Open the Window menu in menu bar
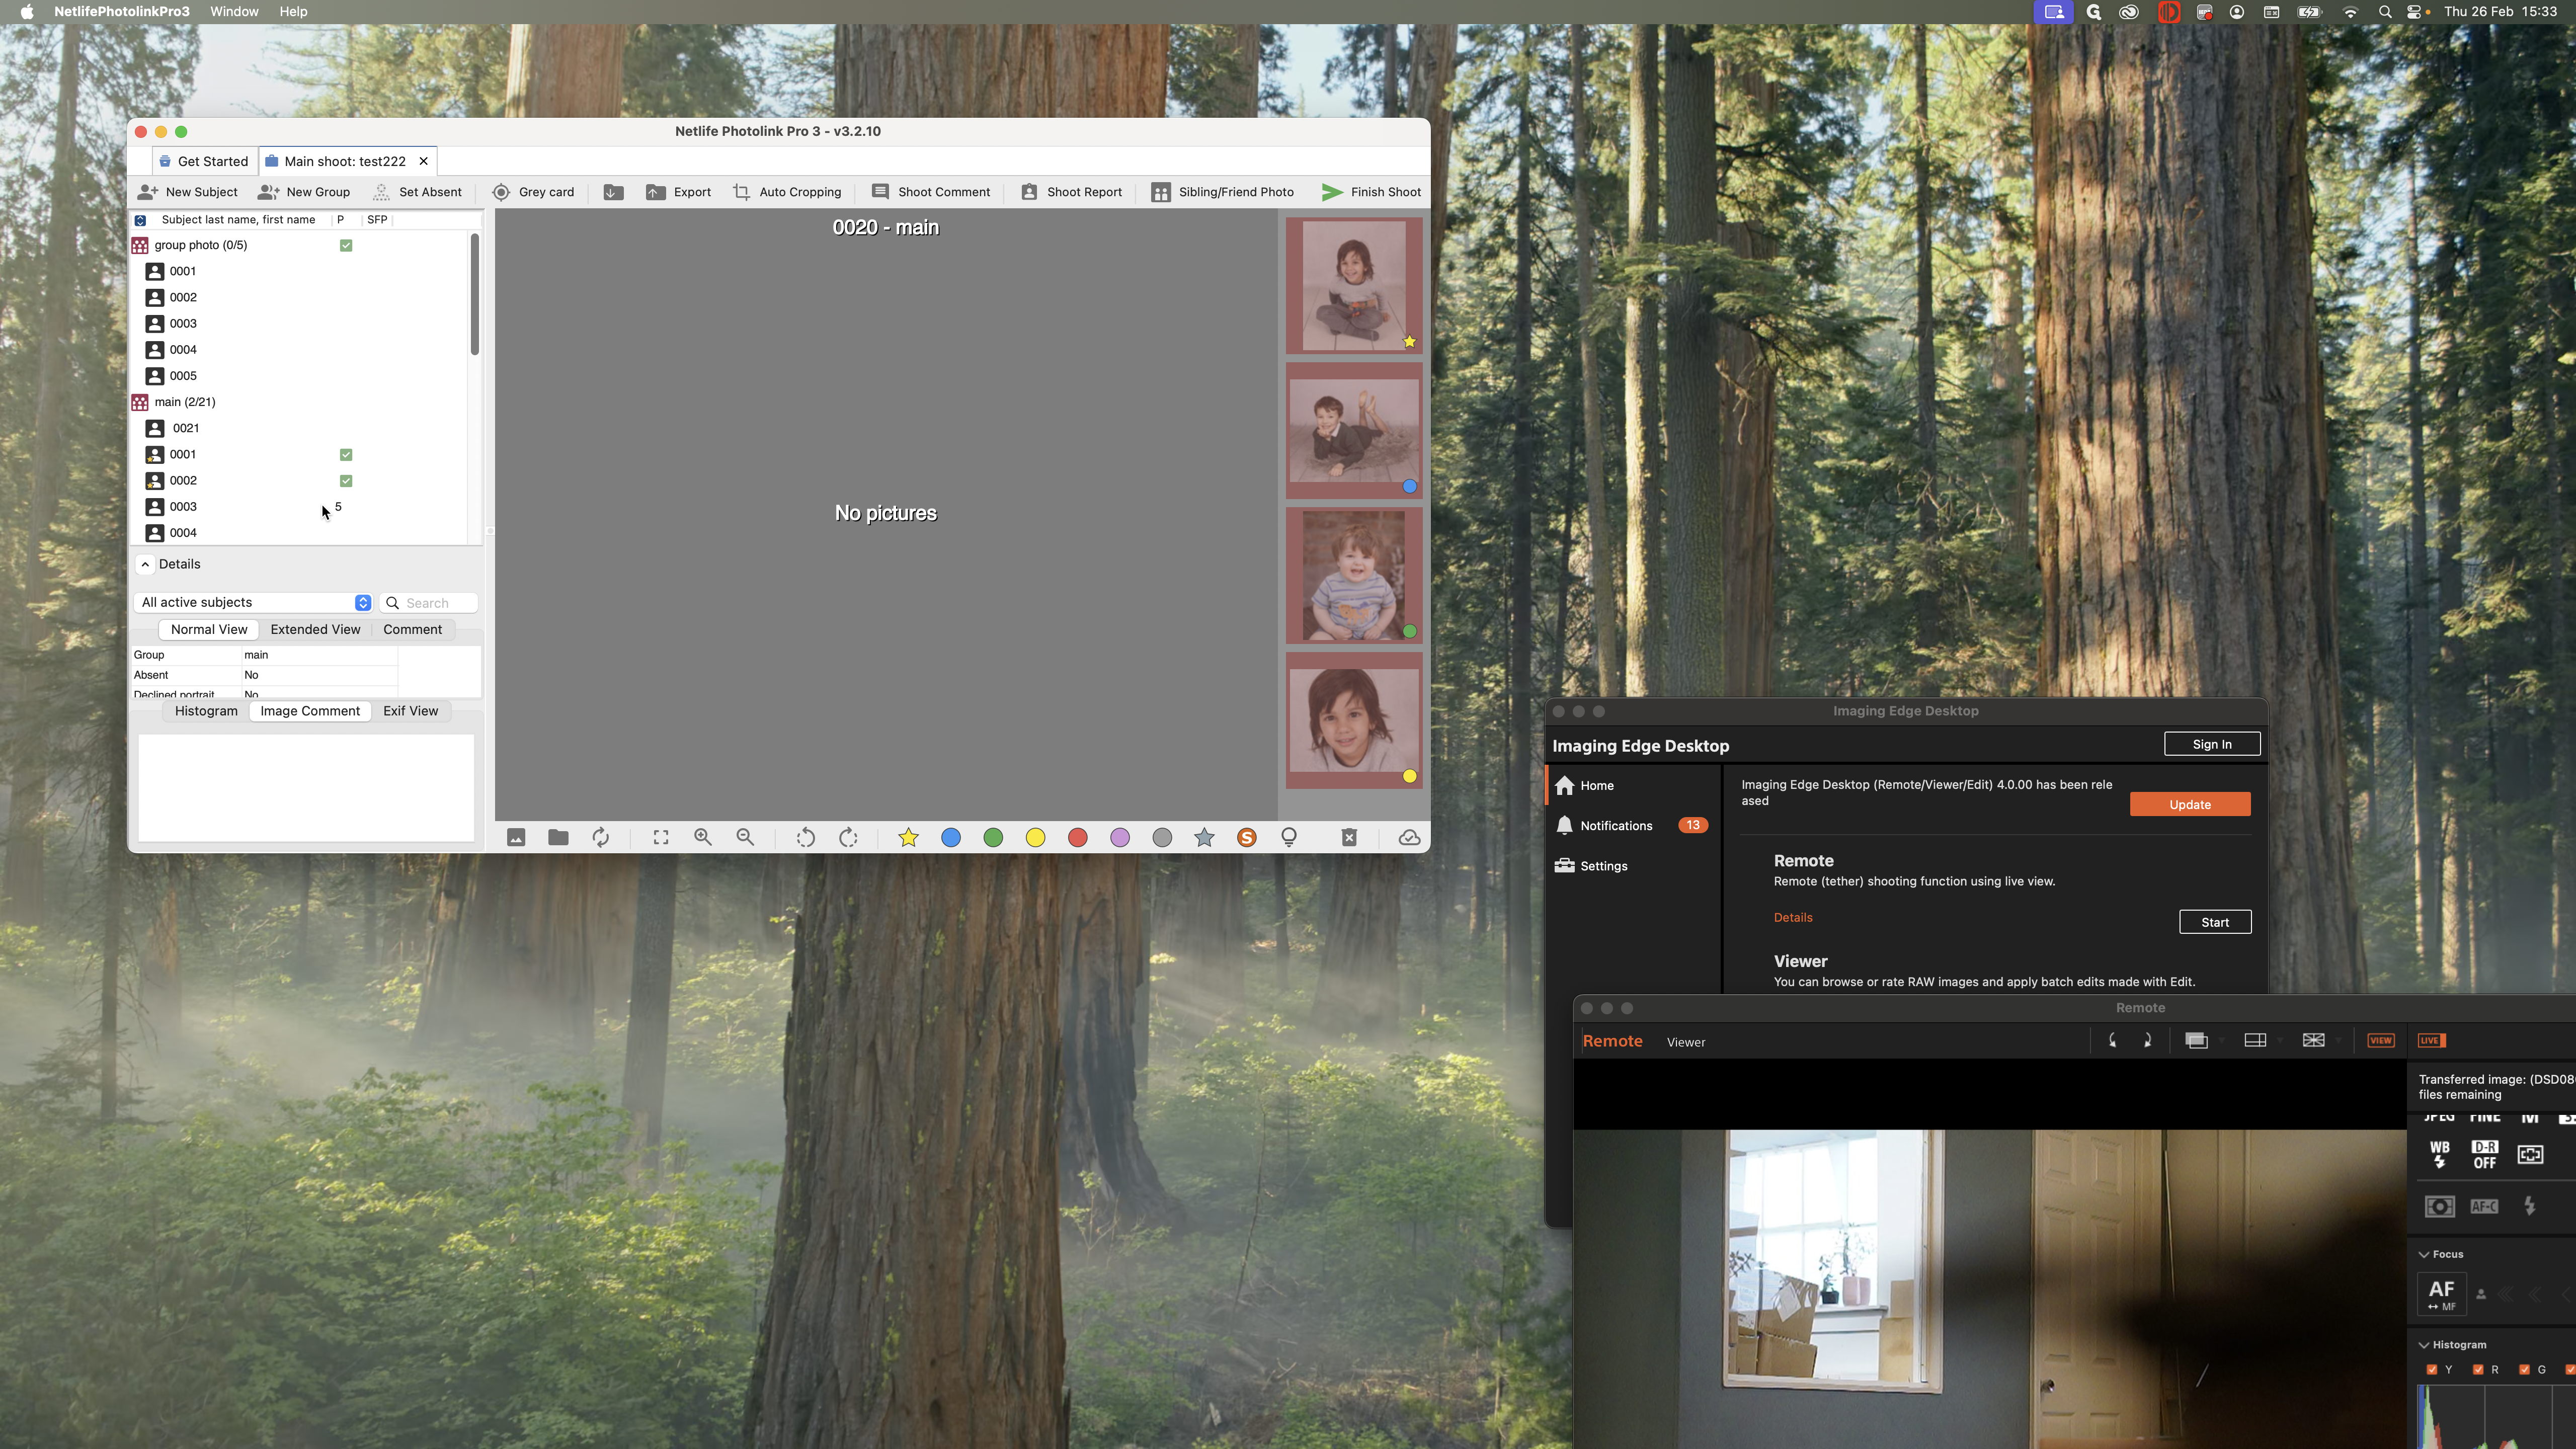 pos(234,12)
